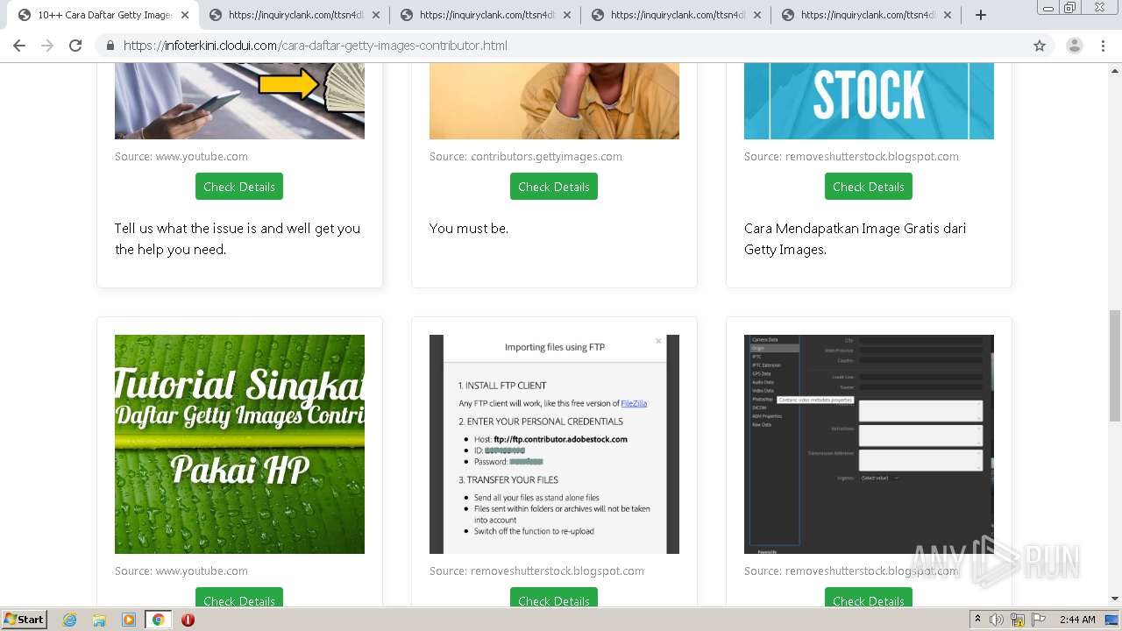Check Details under the FTP import card
The image size is (1122, 631).
point(554,597)
